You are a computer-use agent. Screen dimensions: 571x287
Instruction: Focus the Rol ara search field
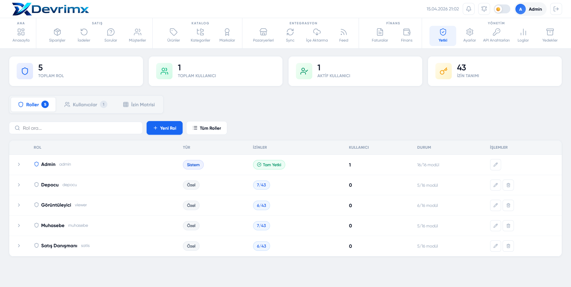pyautogui.click(x=76, y=128)
